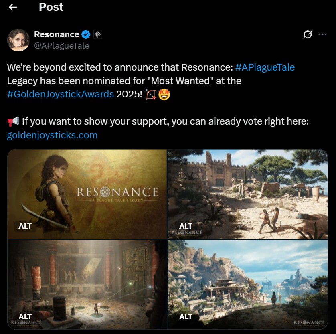Show ALT text on temple interior image
336x334 pixels.
tap(25, 317)
